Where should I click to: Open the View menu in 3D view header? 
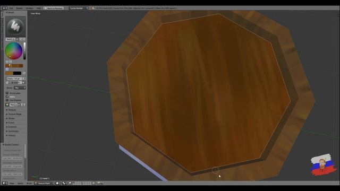(12, 183)
